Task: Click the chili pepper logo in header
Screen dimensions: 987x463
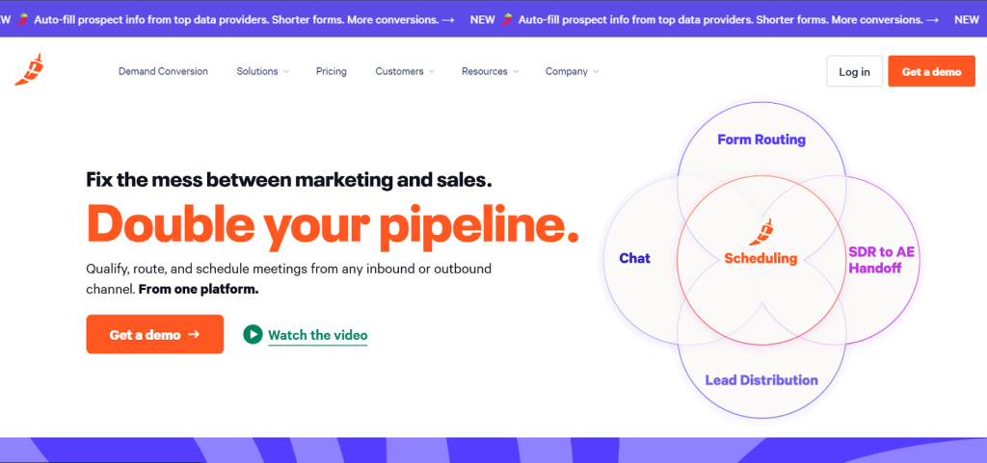Action: point(29,70)
